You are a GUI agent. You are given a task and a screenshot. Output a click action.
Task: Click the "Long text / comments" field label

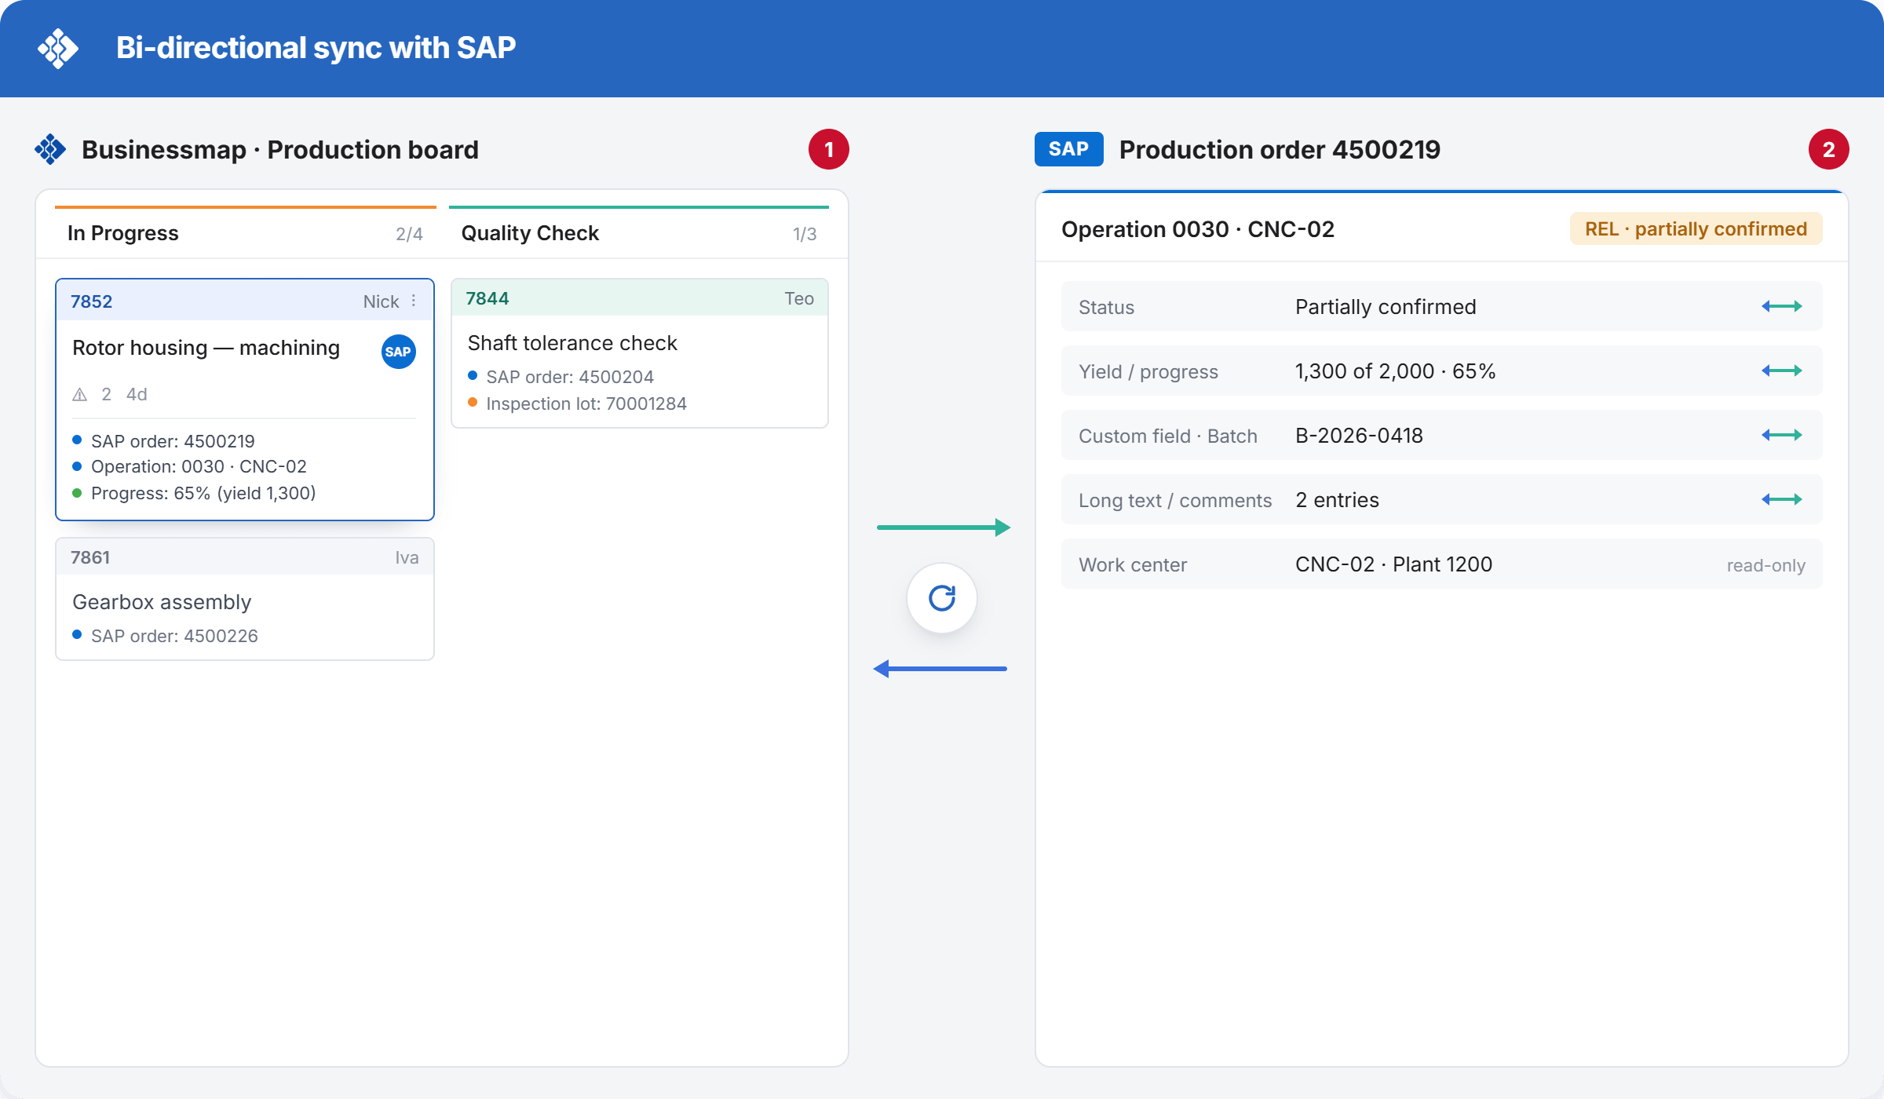click(x=1175, y=500)
